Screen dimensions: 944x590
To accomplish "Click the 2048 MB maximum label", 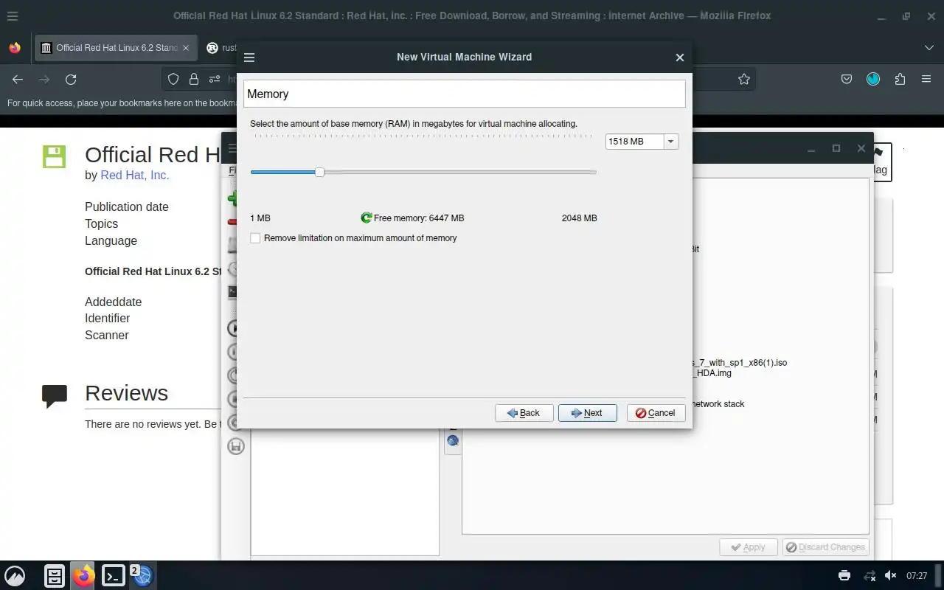I will (579, 218).
